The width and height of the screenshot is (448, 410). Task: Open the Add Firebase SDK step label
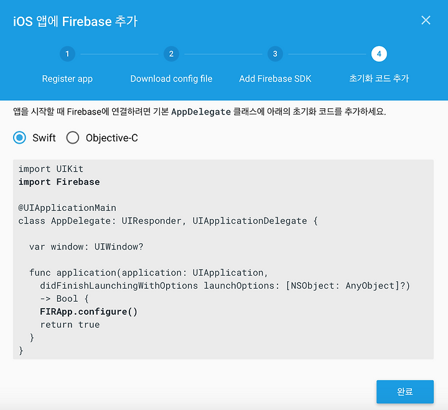275,78
